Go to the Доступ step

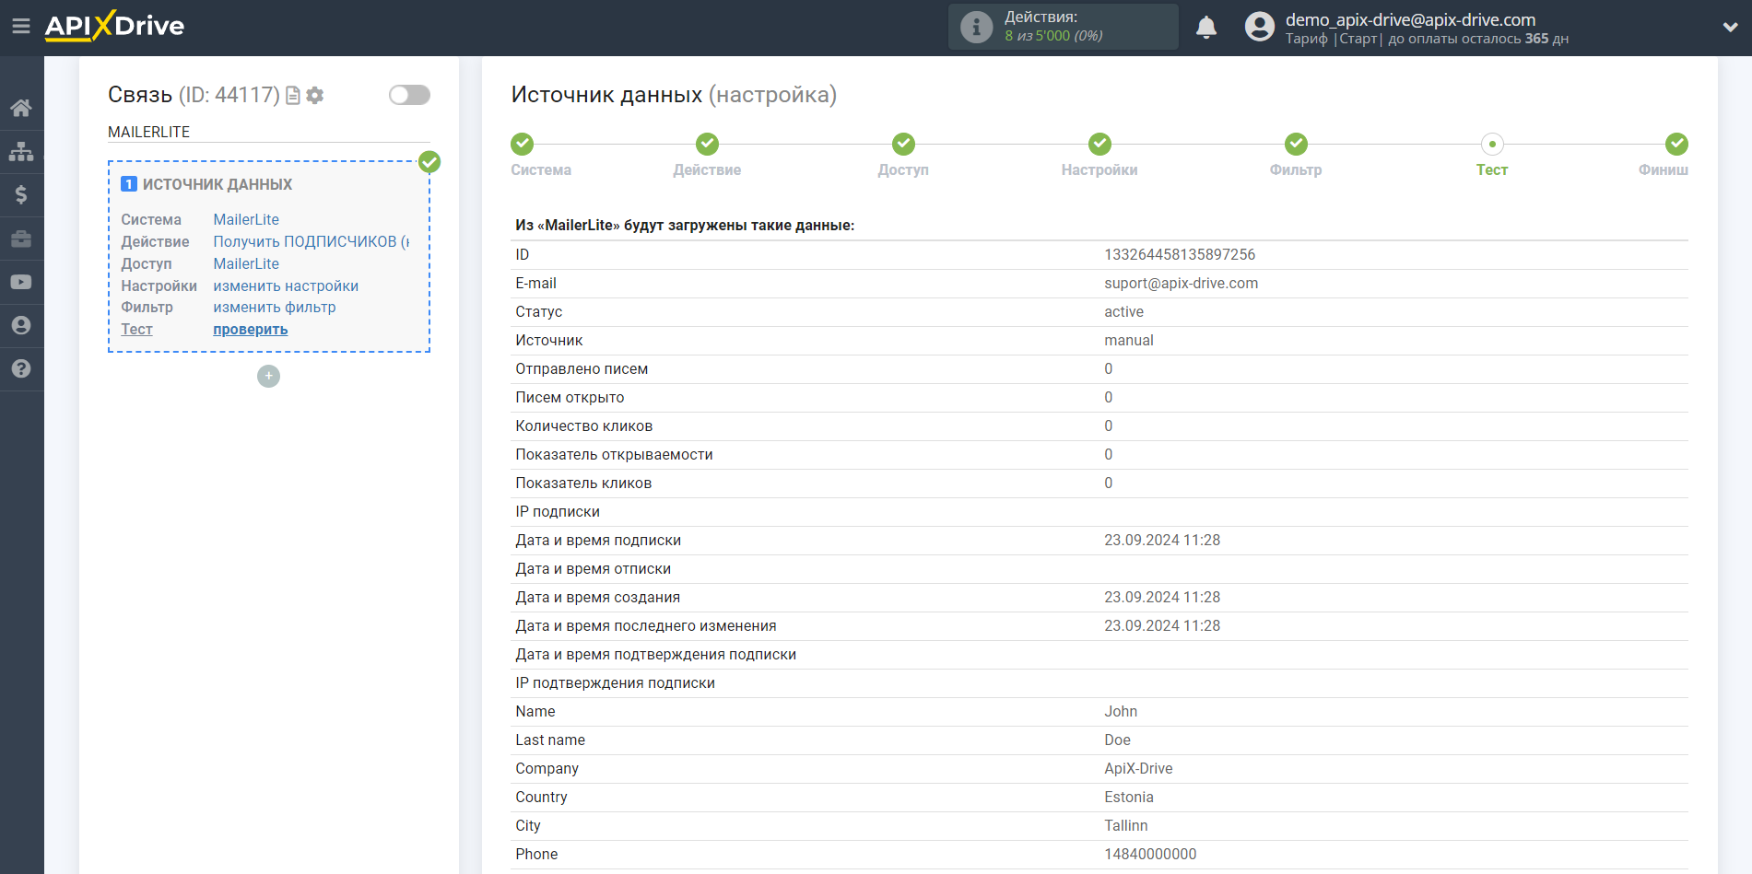click(903, 144)
